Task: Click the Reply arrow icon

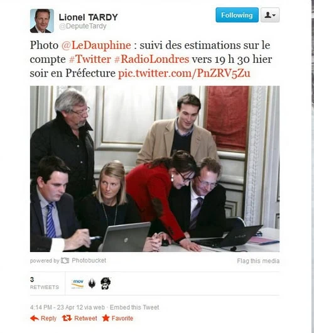Action: 35,318
